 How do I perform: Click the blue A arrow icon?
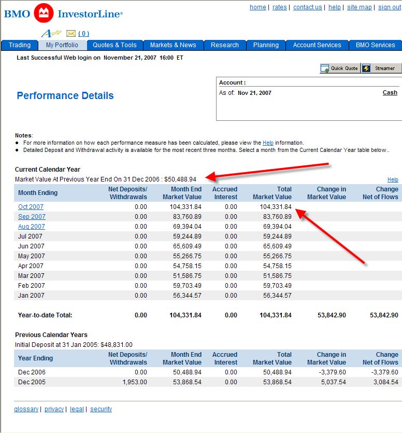[51, 33]
